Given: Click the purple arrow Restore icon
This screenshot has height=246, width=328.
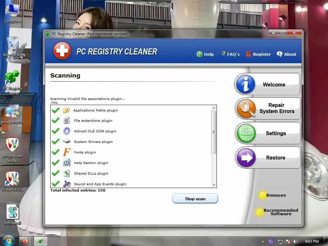Looking at the screenshot, I should 246,158.
